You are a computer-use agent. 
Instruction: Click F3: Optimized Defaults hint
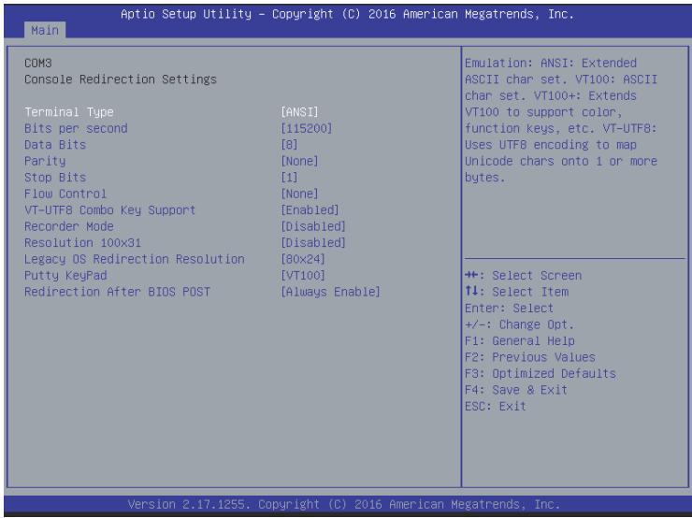click(541, 373)
